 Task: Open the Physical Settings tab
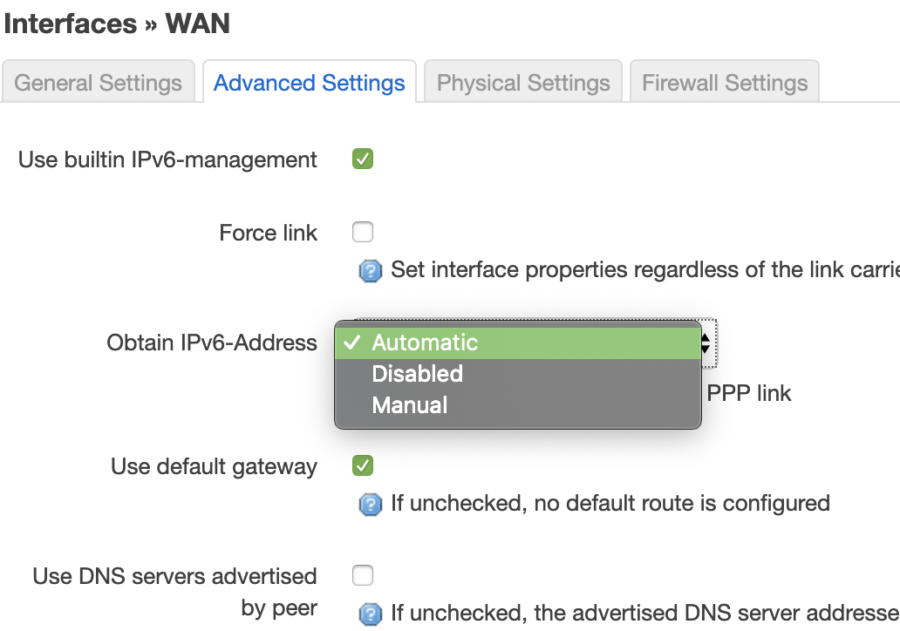click(x=523, y=84)
